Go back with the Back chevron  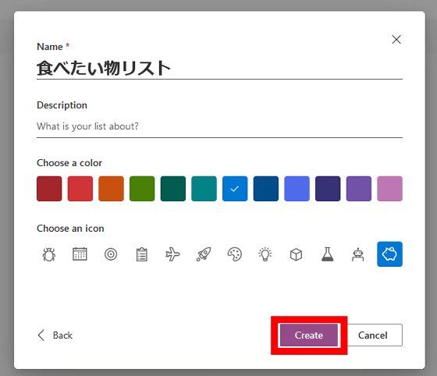55,335
